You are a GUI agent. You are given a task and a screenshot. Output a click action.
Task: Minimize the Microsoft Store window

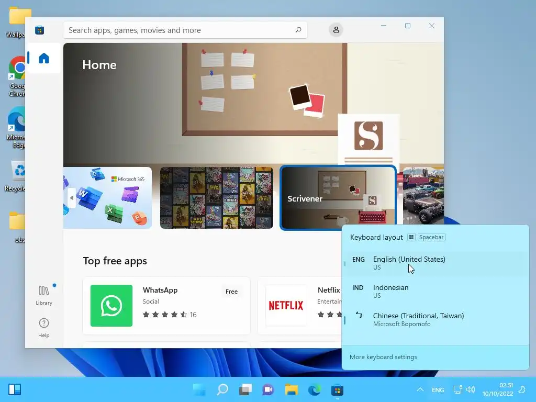pyautogui.click(x=384, y=26)
